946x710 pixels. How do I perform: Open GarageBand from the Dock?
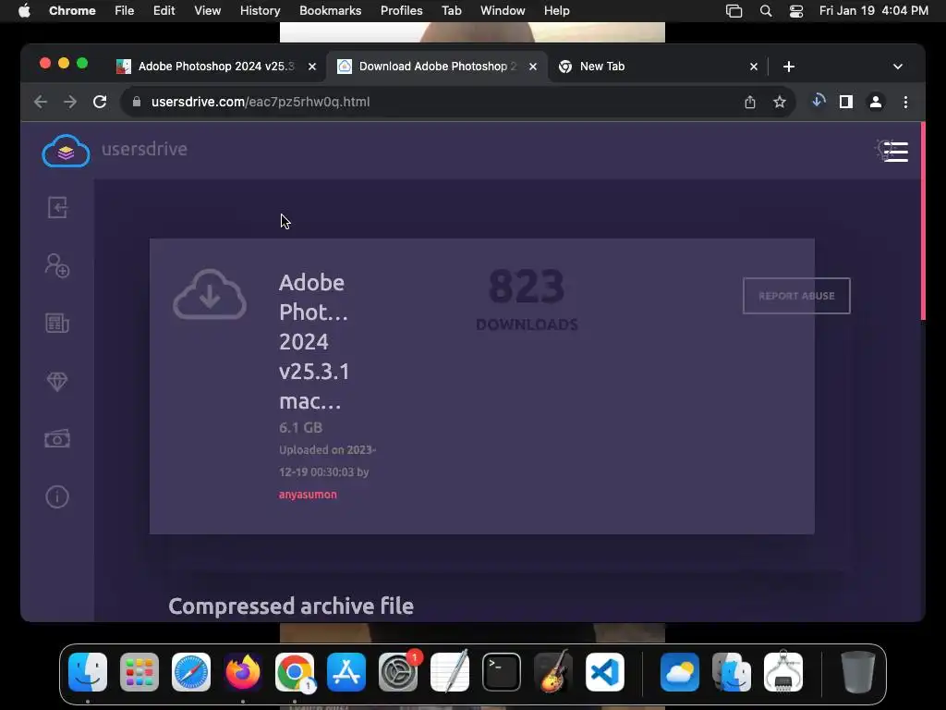(552, 672)
